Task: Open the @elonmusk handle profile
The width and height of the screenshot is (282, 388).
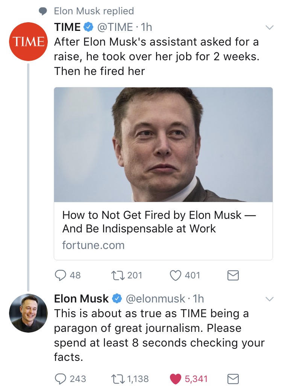Action: pyautogui.click(x=155, y=299)
